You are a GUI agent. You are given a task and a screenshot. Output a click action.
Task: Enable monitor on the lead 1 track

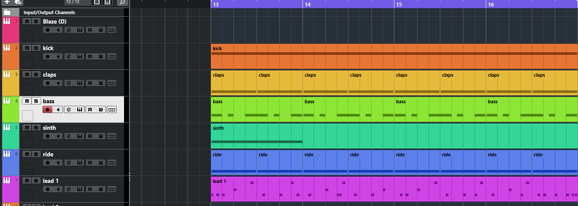coord(58,189)
